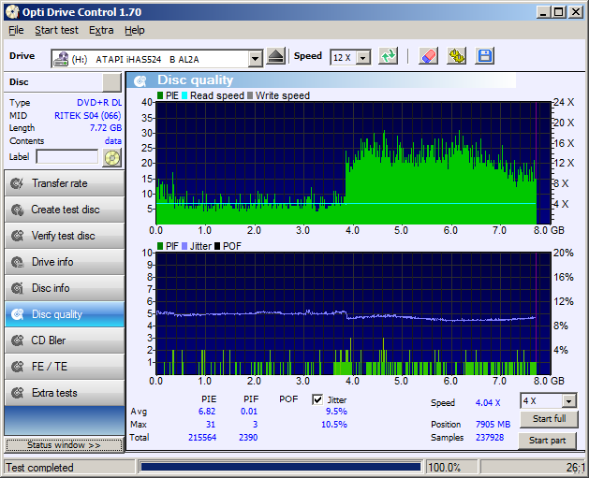Viewport: 589px width, 478px height.
Task: Click the progress bar at bottom
Action: (280, 467)
